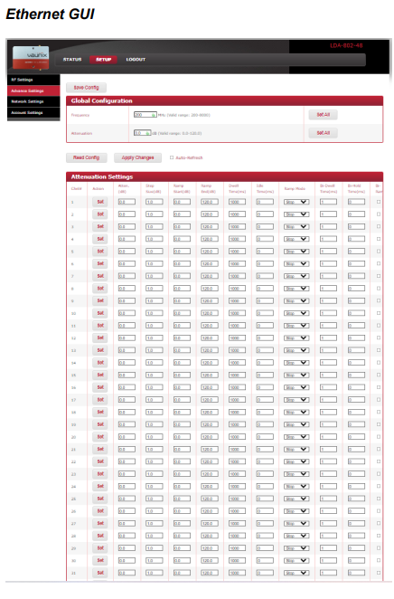Image resolution: width=394 pixels, height=599 pixels.
Task: Click the Set button for channel 26
Action: (x=100, y=510)
